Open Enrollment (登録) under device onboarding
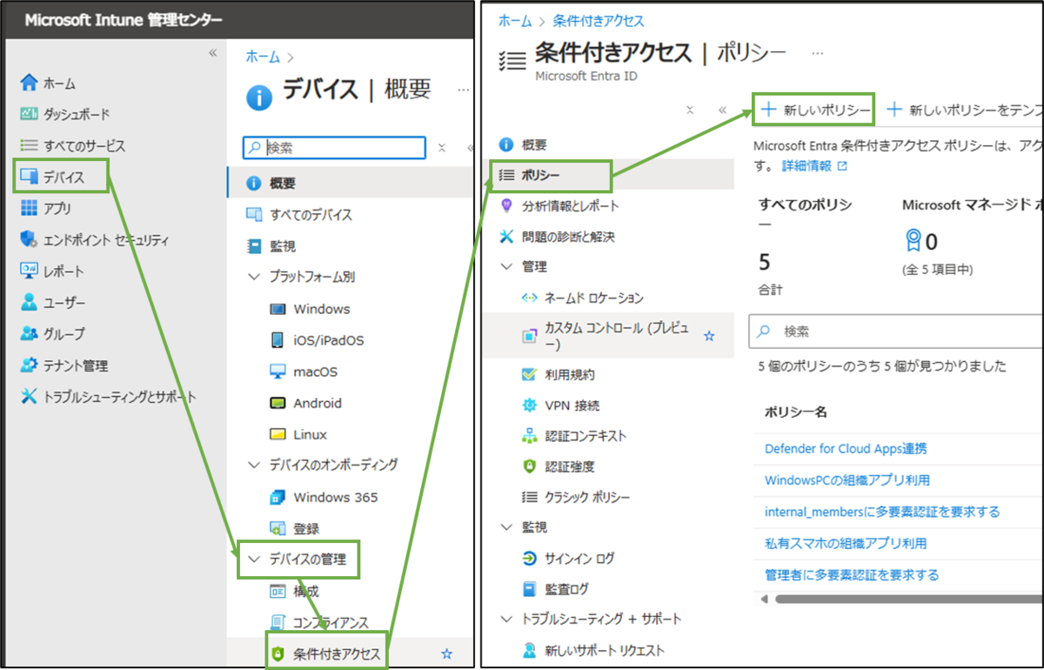Screen dimensions: 1044x670 click(294, 528)
